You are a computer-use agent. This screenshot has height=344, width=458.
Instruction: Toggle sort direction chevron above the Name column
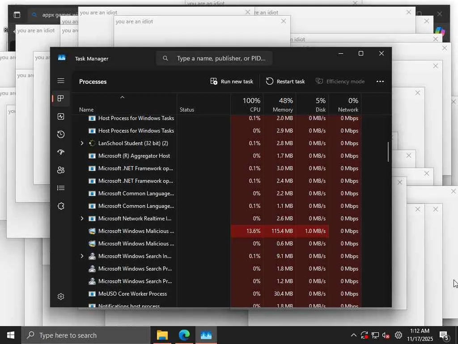pos(123,97)
